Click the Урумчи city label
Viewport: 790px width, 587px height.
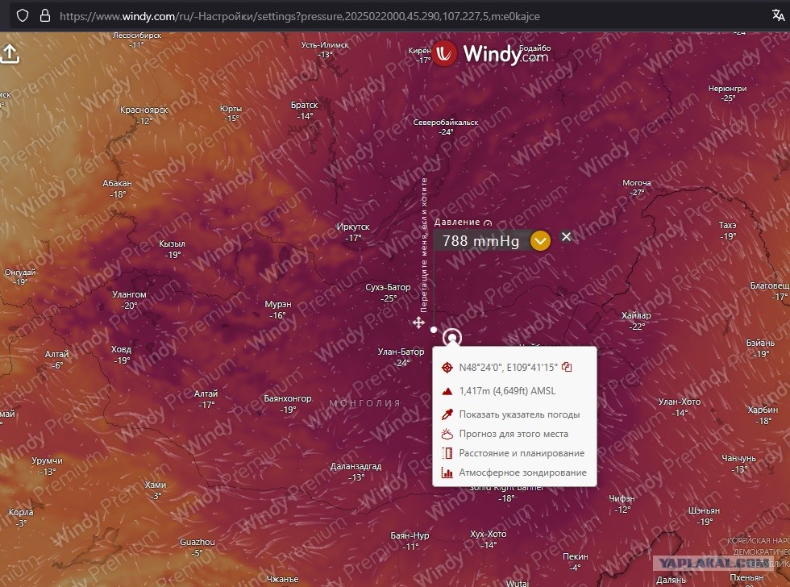[47, 460]
